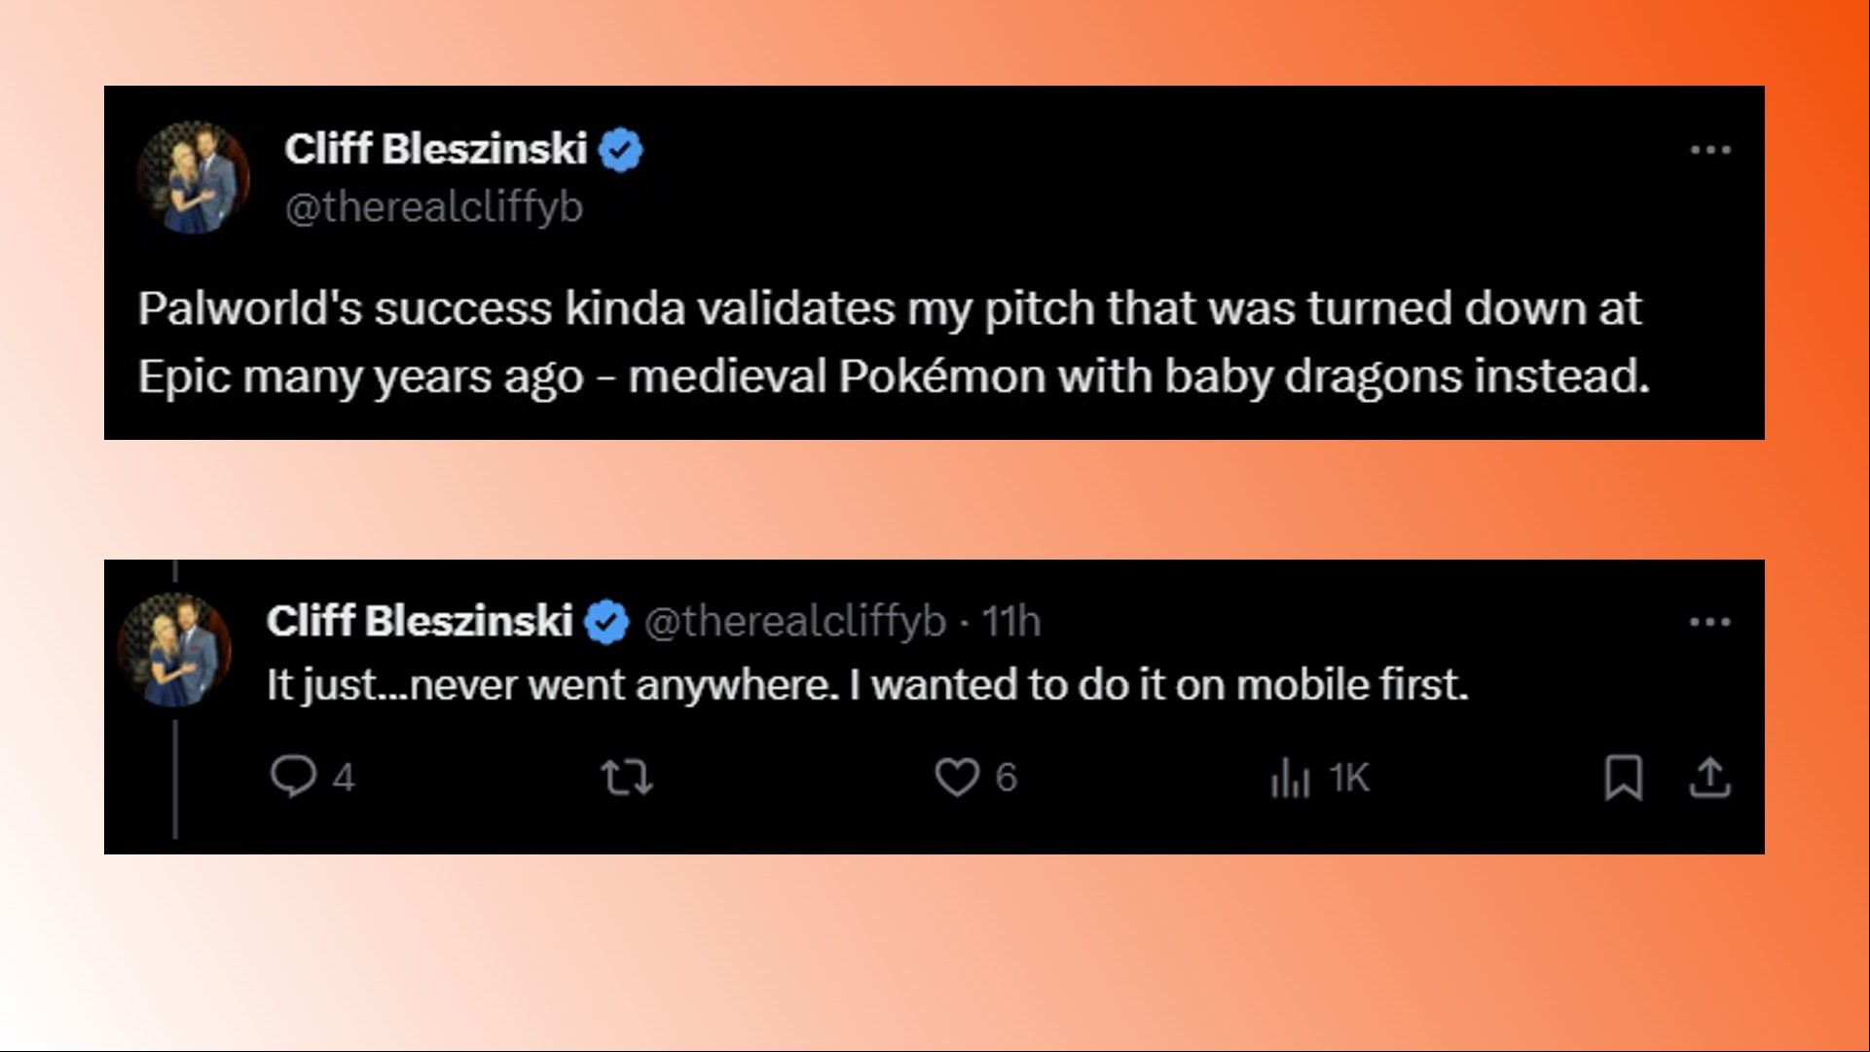
Task: Open the reply tweet's profile picture
Action: [x=174, y=649]
